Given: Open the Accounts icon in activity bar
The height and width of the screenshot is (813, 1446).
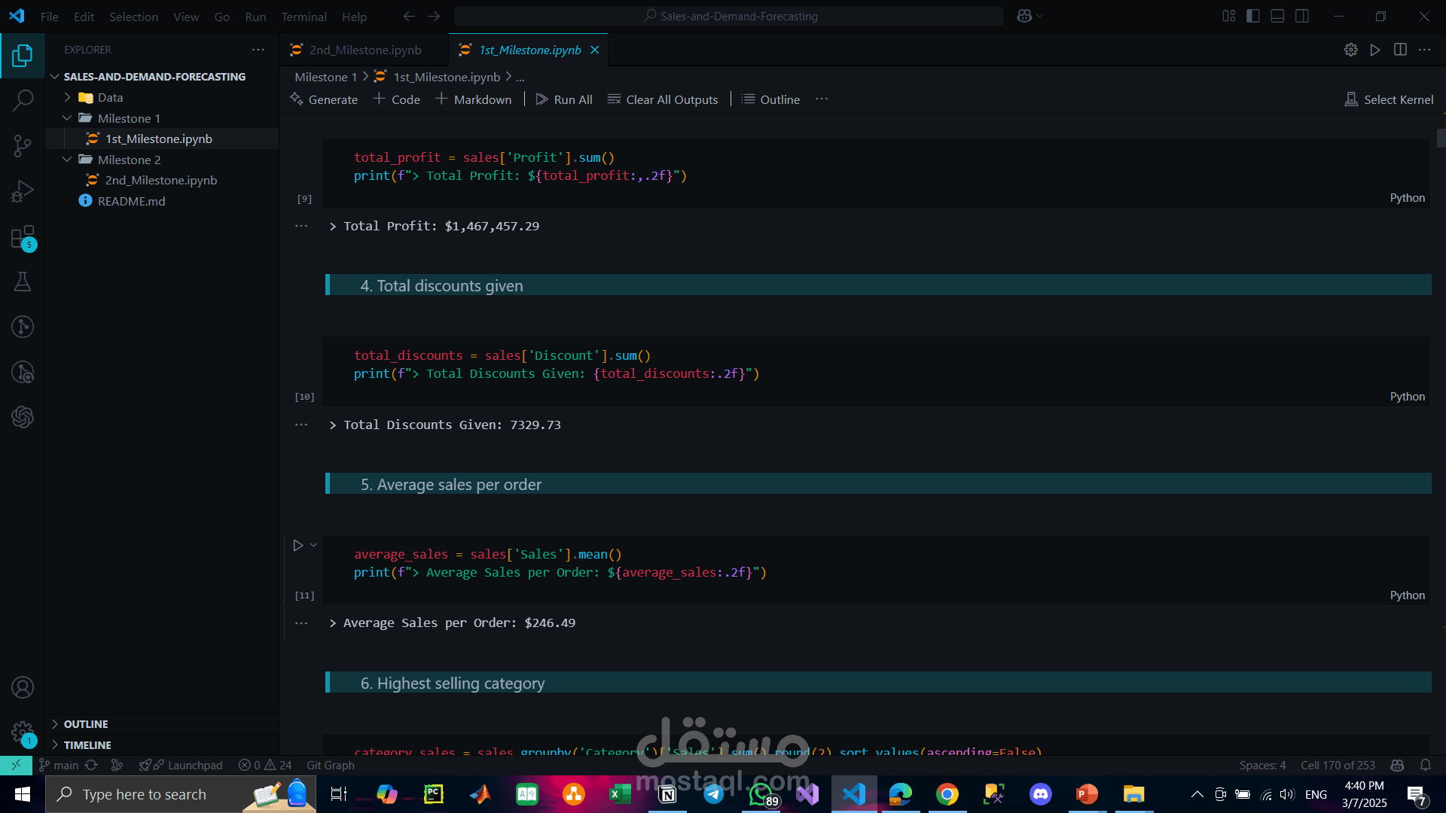Looking at the screenshot, I should [23, 687].
